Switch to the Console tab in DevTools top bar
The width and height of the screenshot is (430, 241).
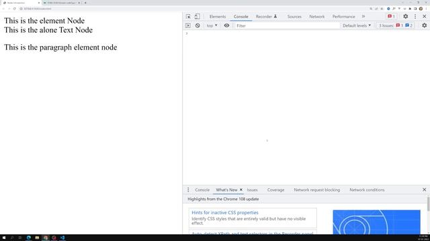241,16
